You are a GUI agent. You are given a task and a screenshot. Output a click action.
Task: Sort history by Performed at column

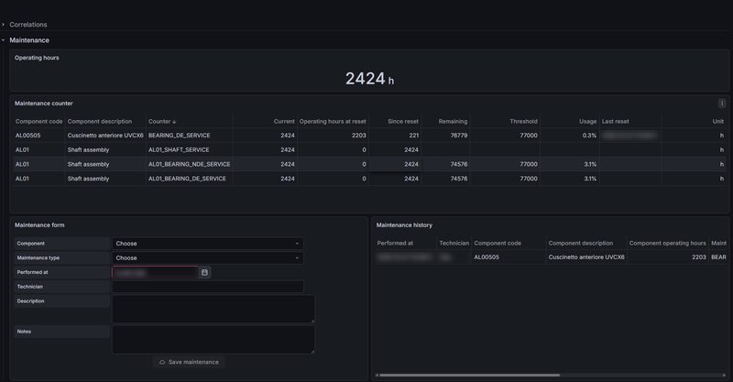tap(395, 243)
